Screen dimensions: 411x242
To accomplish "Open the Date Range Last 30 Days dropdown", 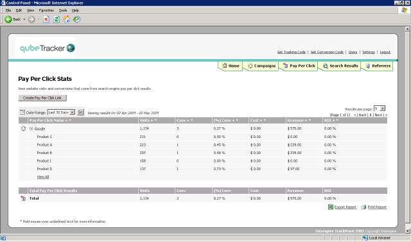I will coord(61,112).
